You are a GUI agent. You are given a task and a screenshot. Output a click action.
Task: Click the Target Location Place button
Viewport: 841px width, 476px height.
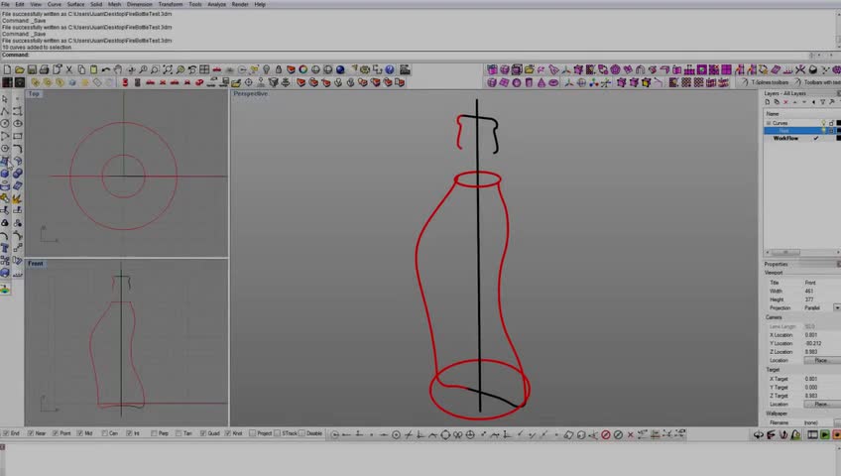821,405
